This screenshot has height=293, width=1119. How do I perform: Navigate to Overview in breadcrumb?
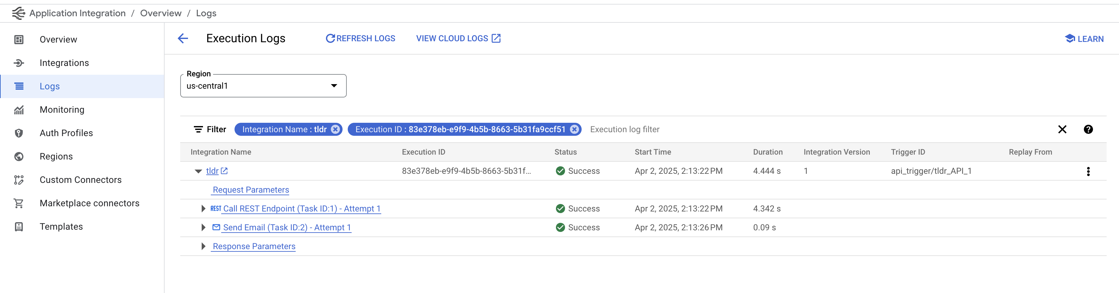pos(160,13)
